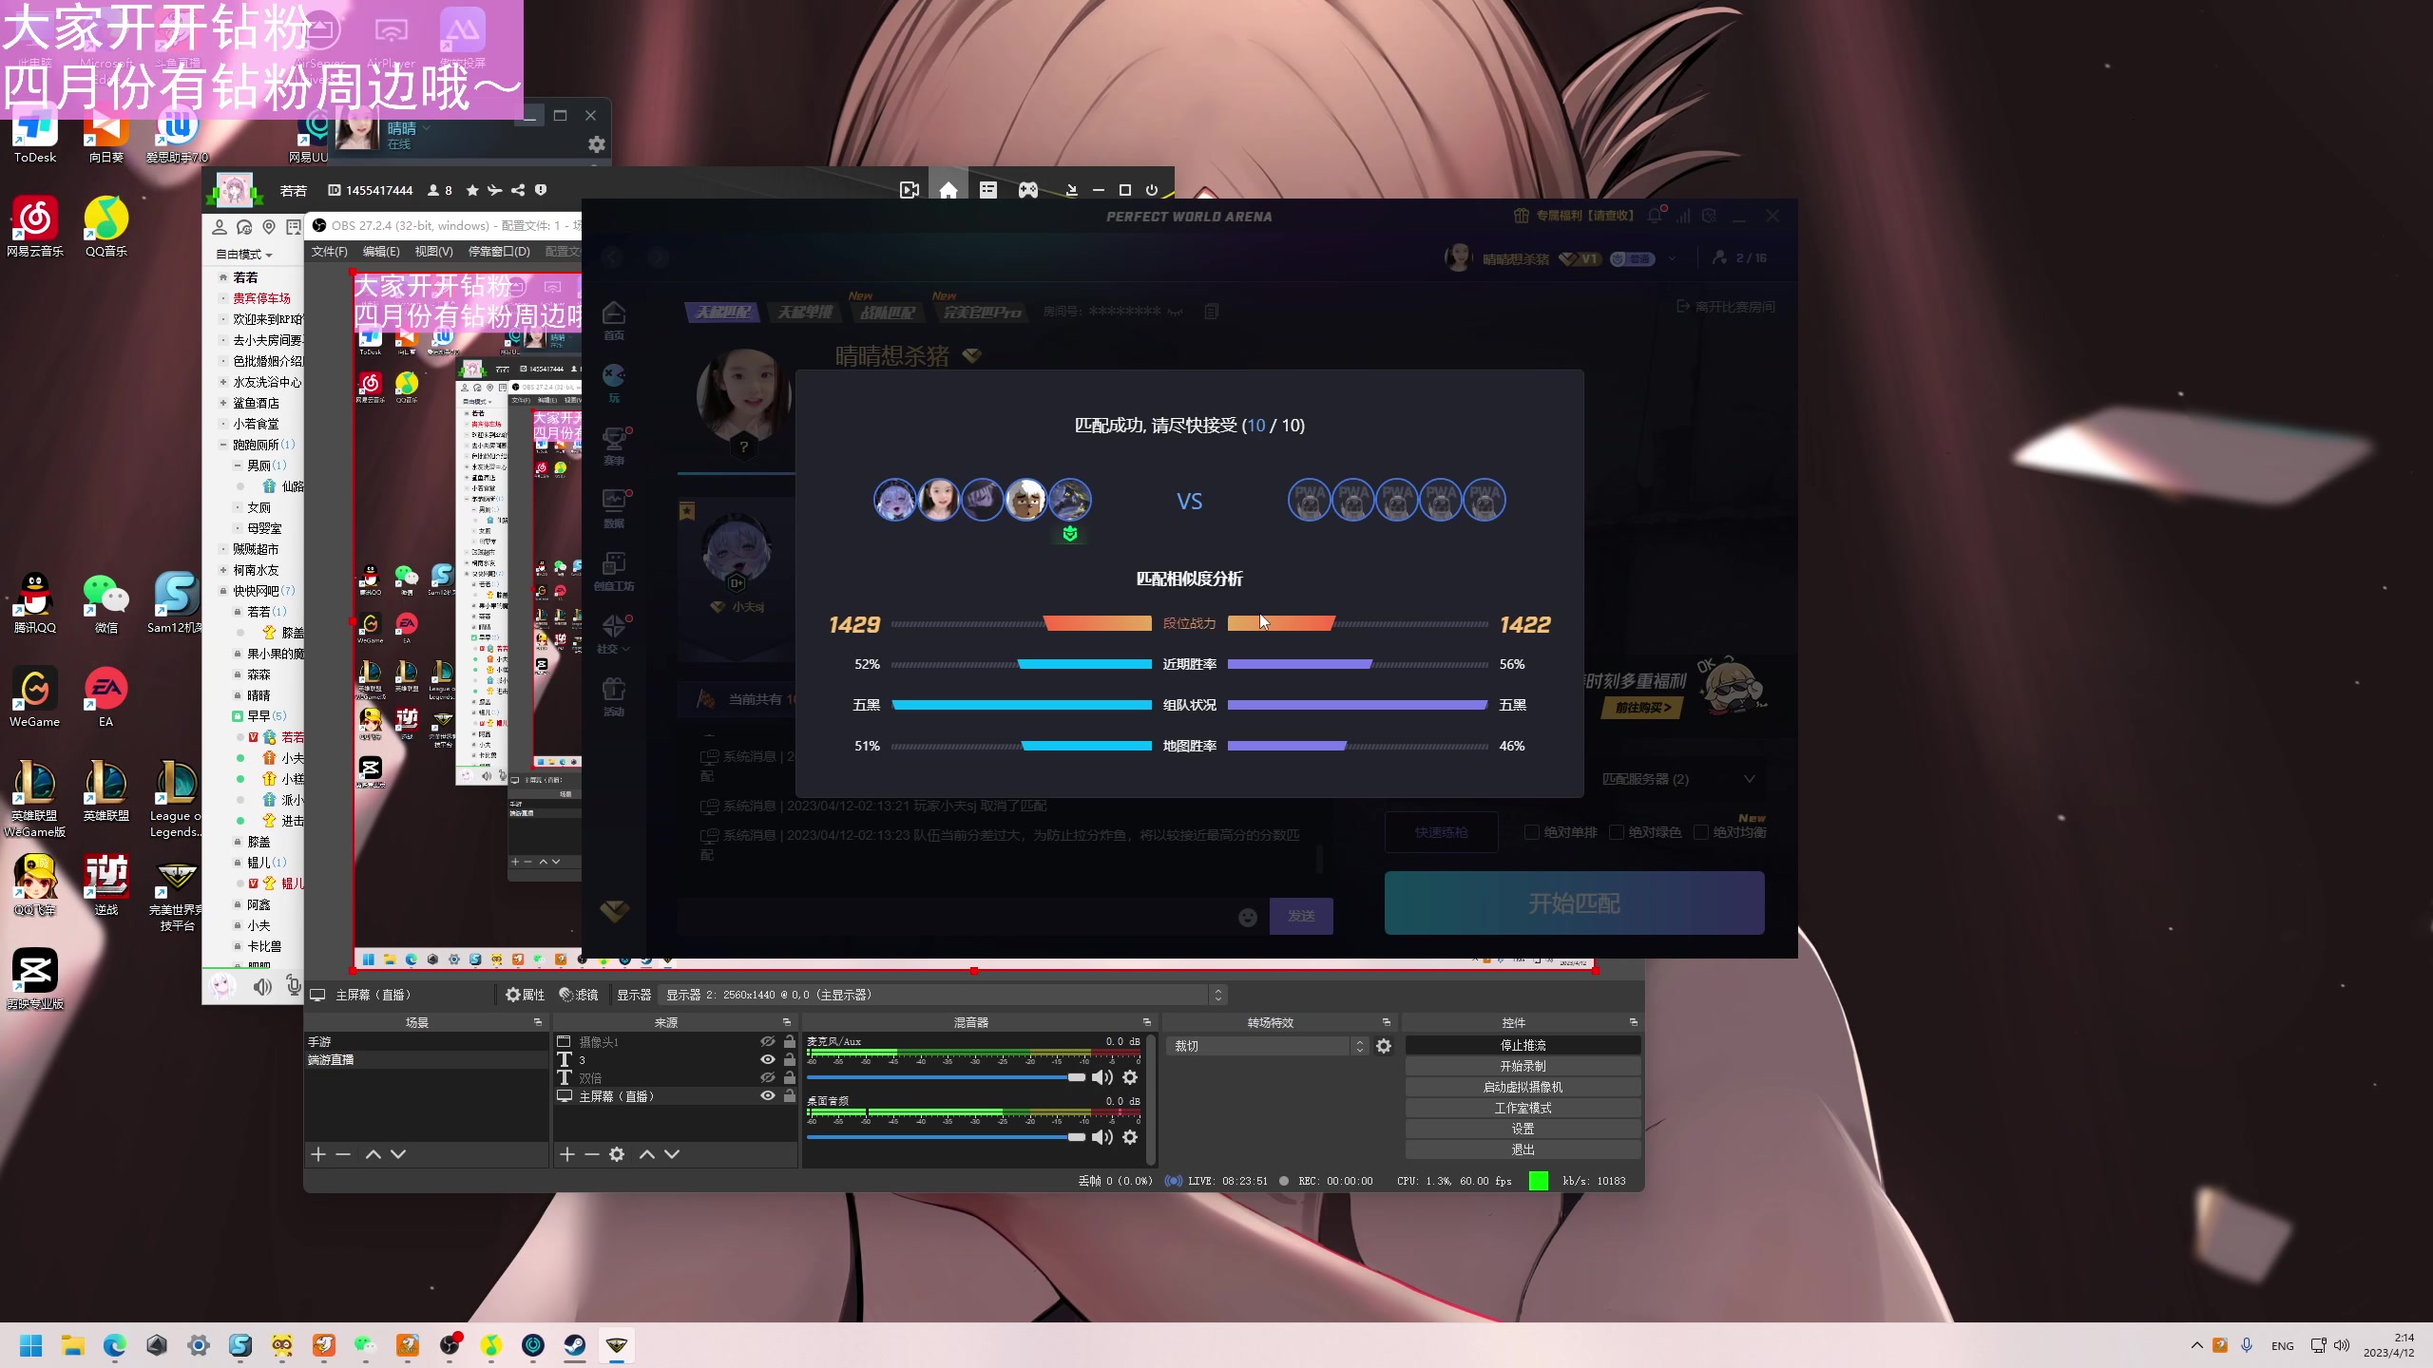The image size is (2433, 1368).
Task: Open Steam from the taskbar
Action: click(x=575, y=1345)
